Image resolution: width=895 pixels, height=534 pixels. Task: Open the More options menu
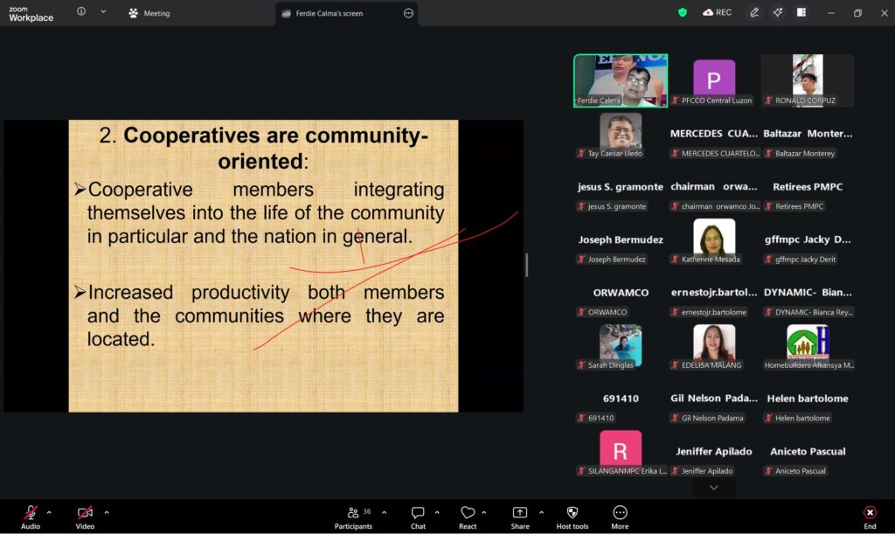(620, 513)
